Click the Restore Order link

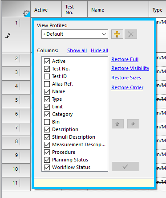127,87
